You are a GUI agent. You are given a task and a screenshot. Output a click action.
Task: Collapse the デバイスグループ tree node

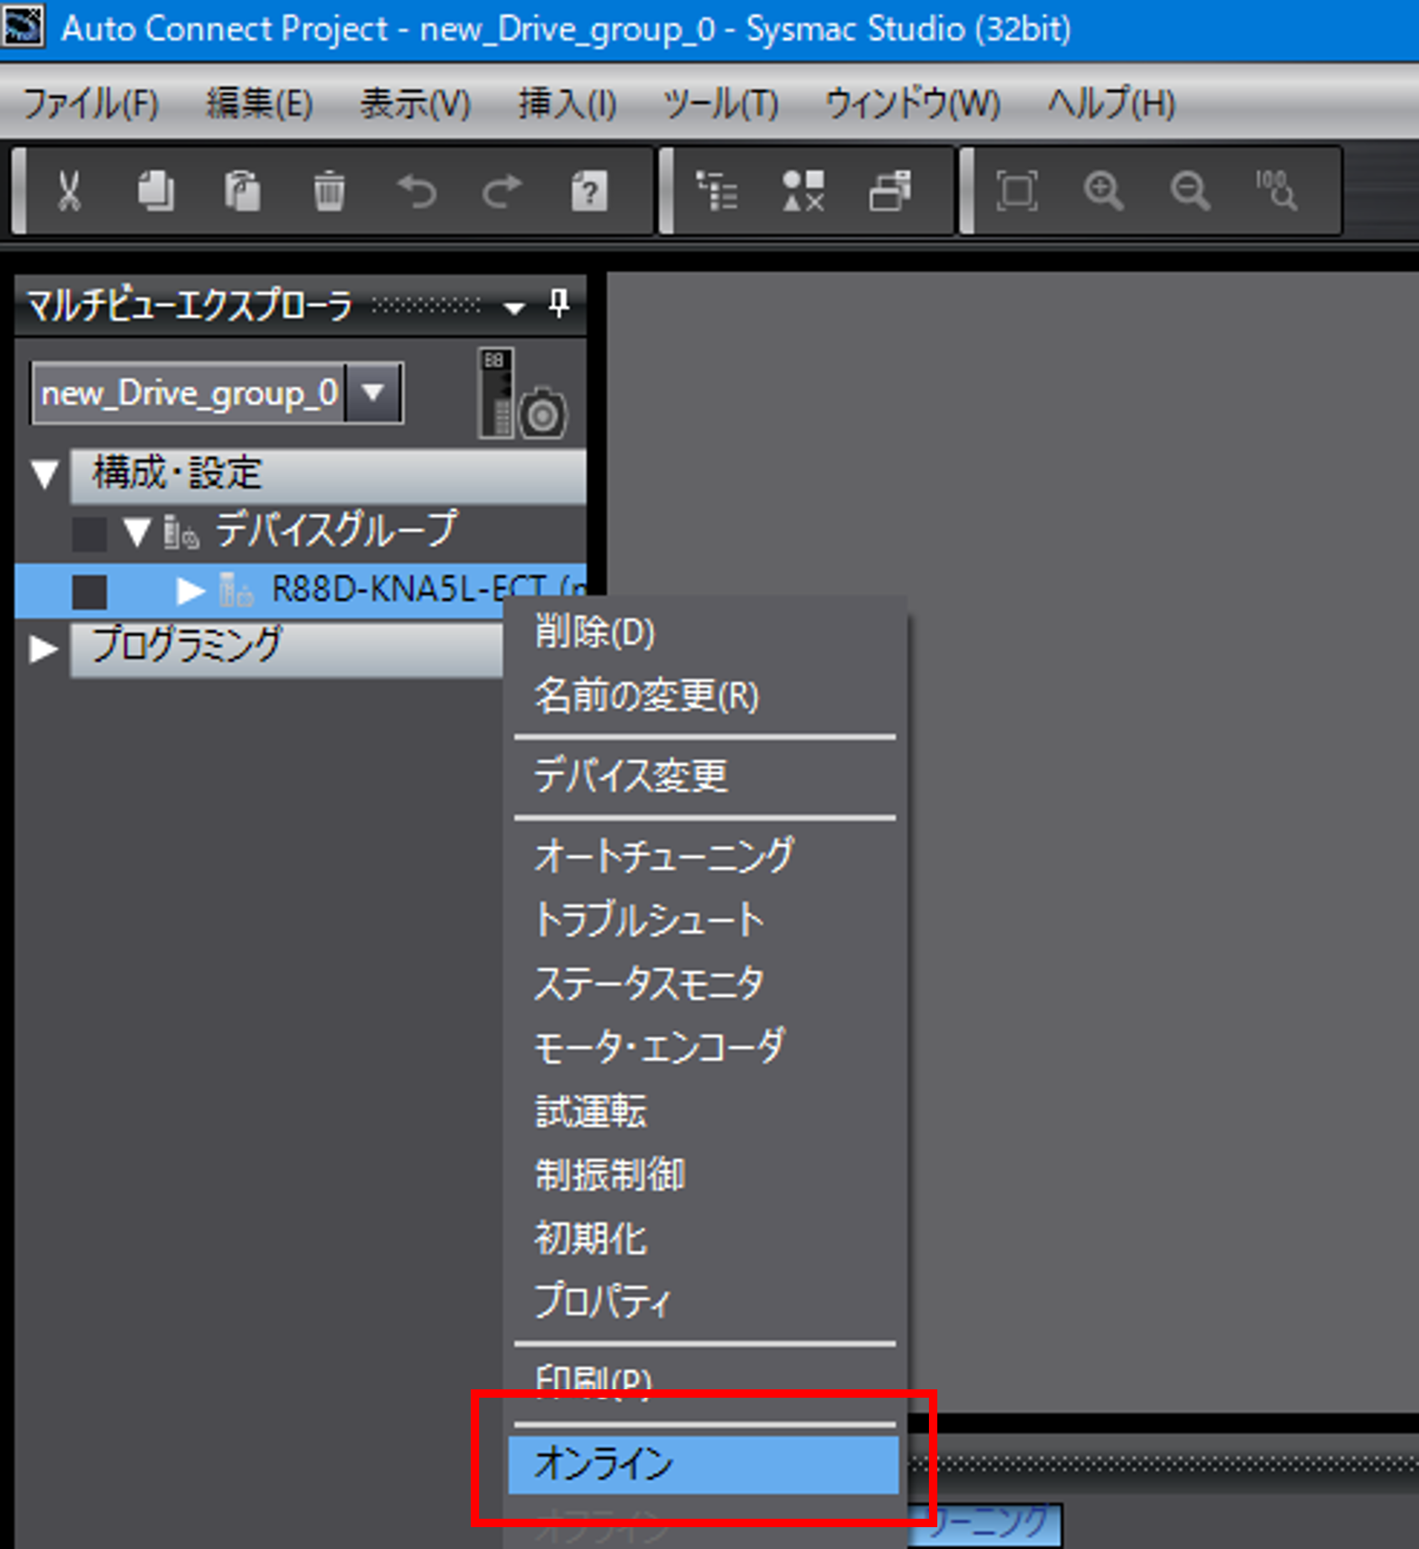click(136, 532)
